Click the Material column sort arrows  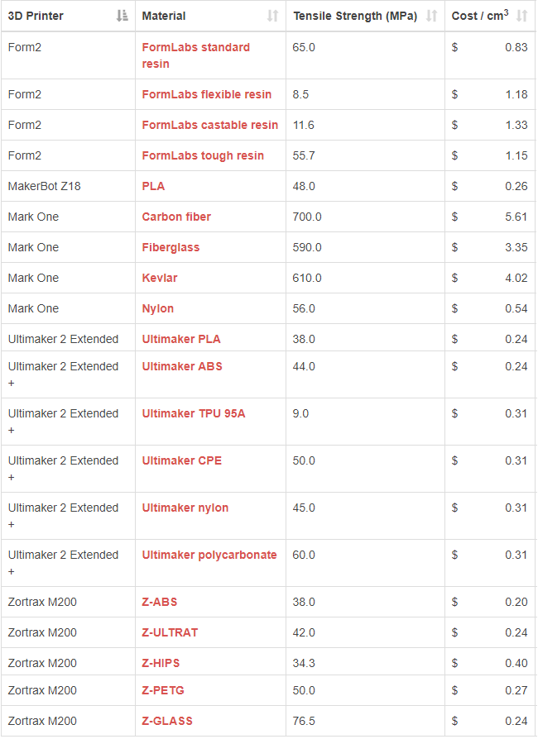pyautogui.click(x=272, y=16)
